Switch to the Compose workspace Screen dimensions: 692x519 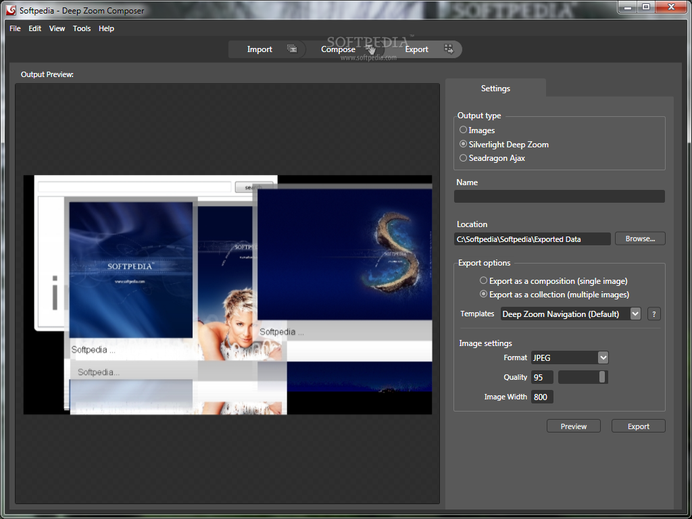(x=344, y=49)
